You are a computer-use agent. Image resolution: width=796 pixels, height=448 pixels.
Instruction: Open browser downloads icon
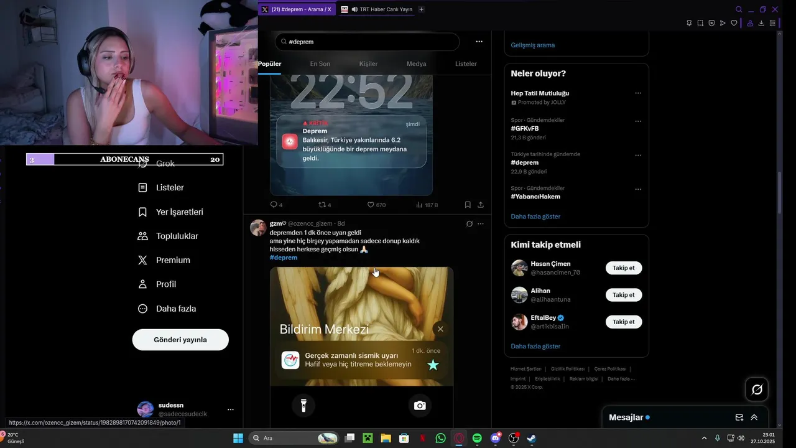click(761, 23)
